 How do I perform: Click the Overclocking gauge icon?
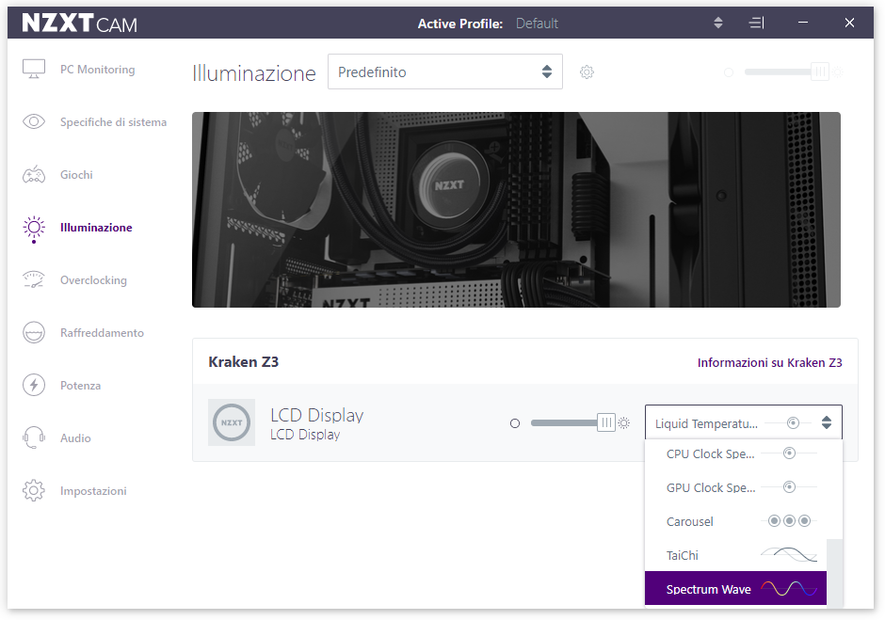(x=34, y=279)
